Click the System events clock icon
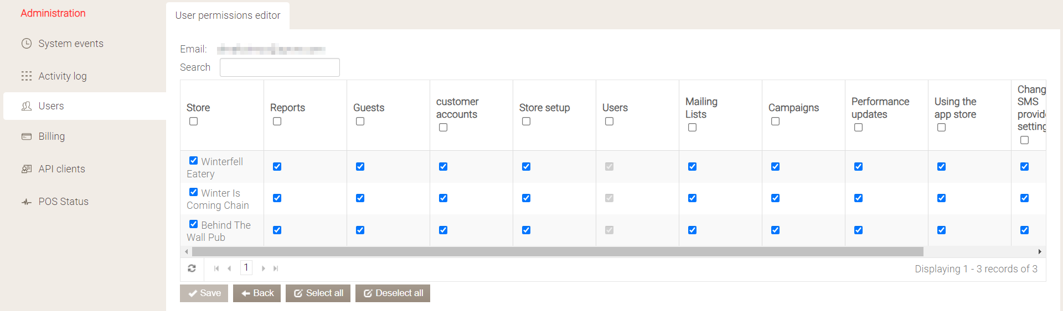The image size is (1063, 311). coord(27,44)
